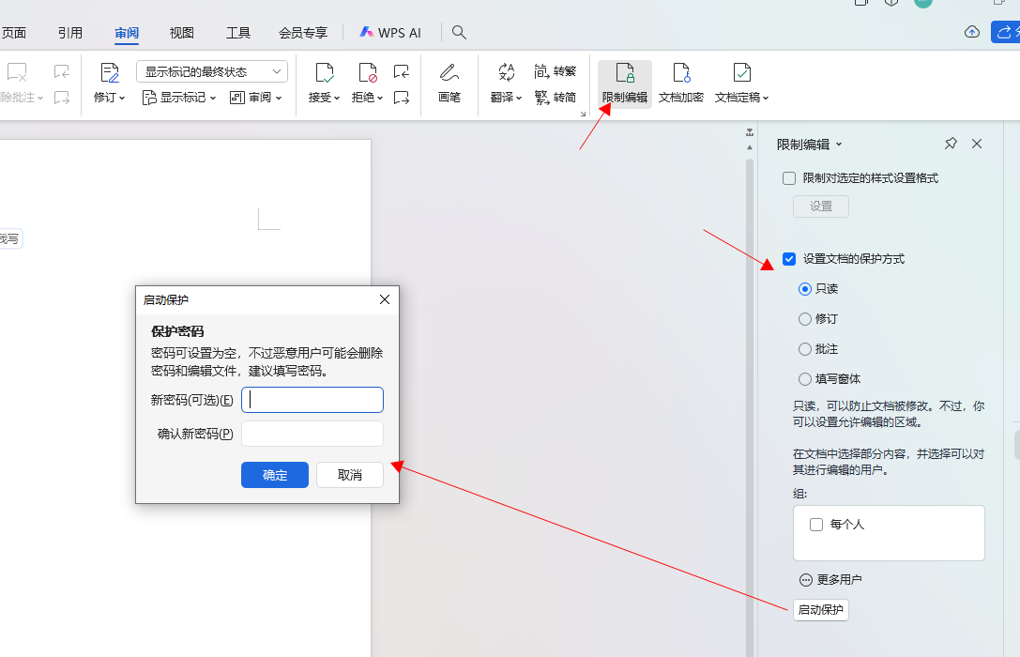This screenshot has height=657, width=1020.
Task: Click the Finalize Document (文档定稿) icon
Action: tap(741, 73)
